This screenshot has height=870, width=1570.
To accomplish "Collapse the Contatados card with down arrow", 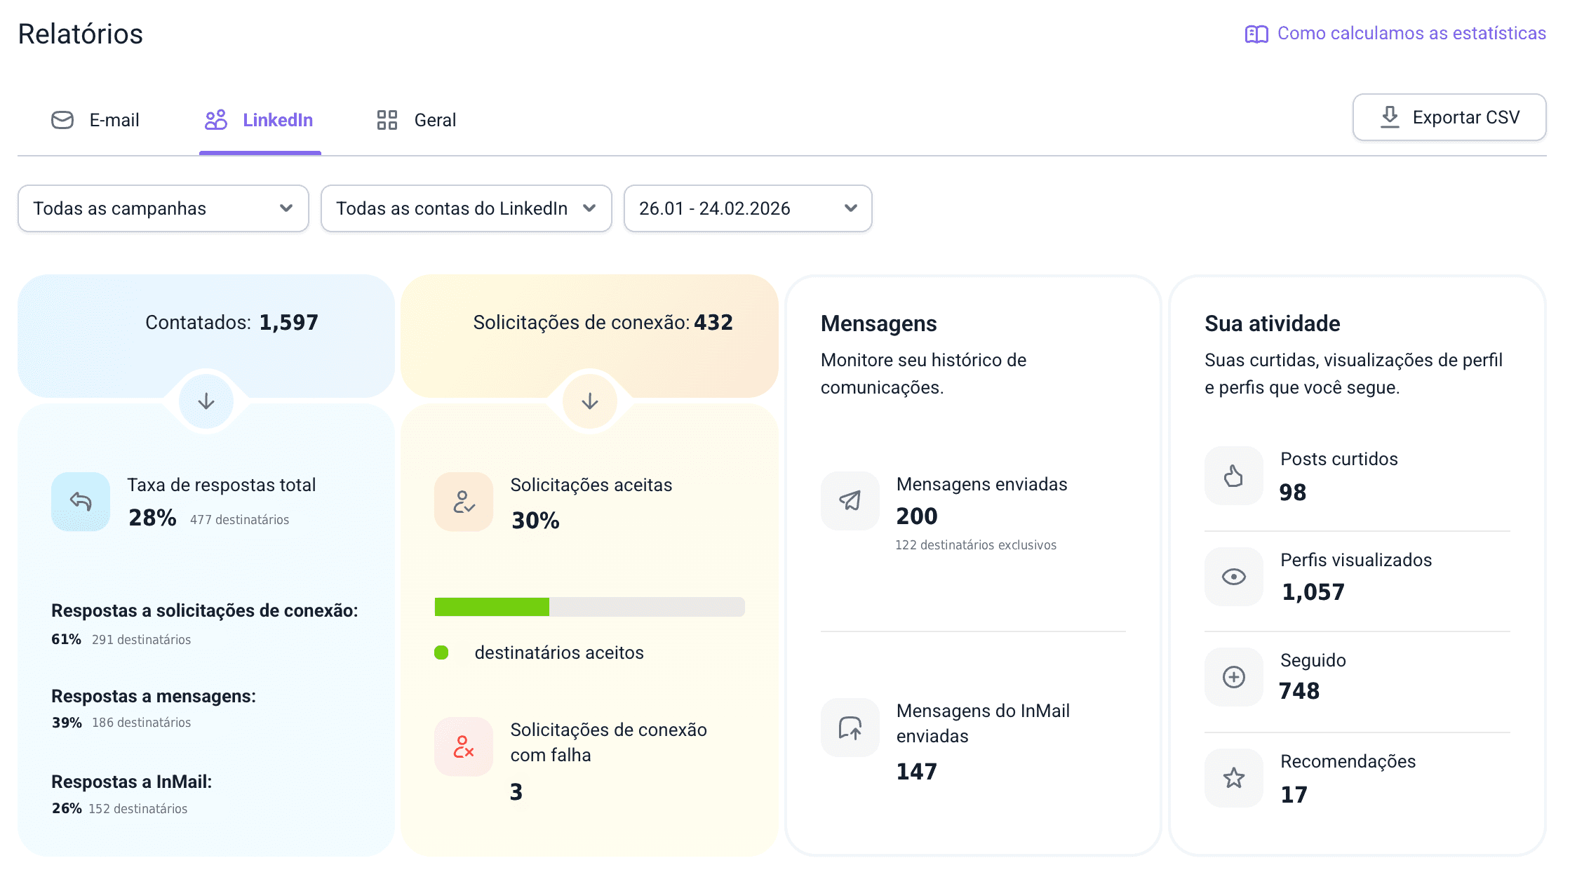I will click(206, 401).
